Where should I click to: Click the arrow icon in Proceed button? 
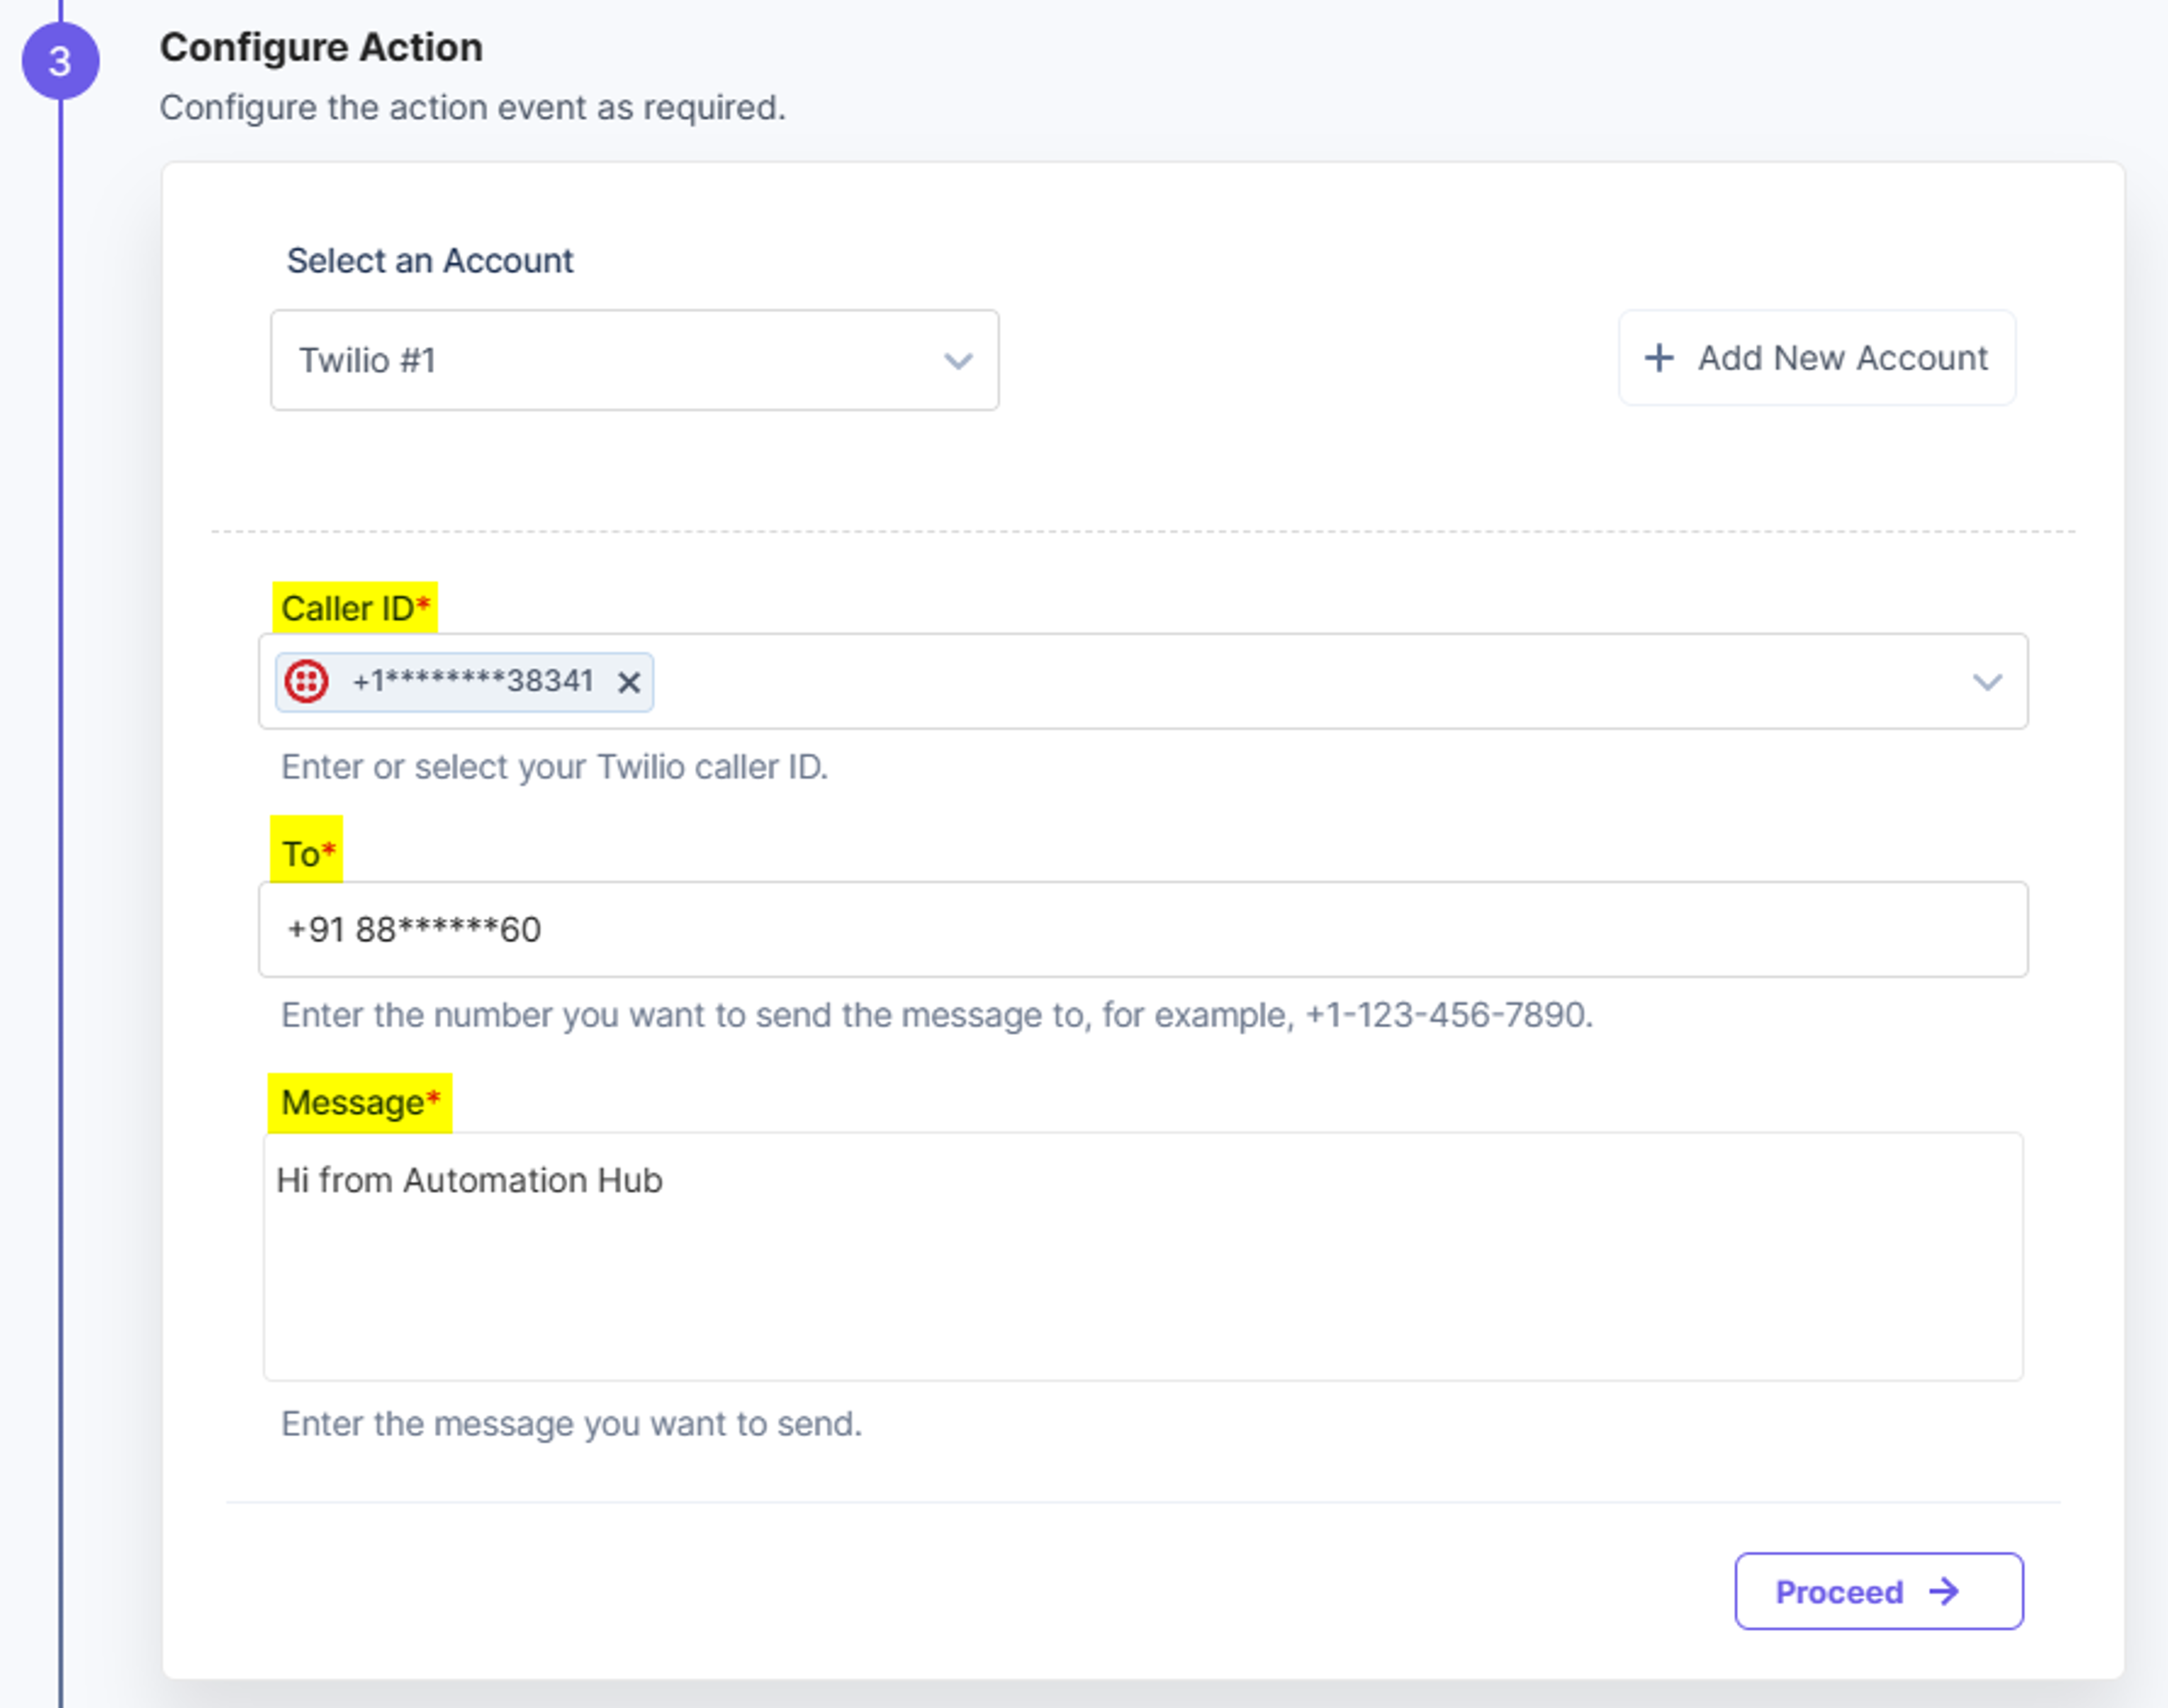point(1944,1591)
